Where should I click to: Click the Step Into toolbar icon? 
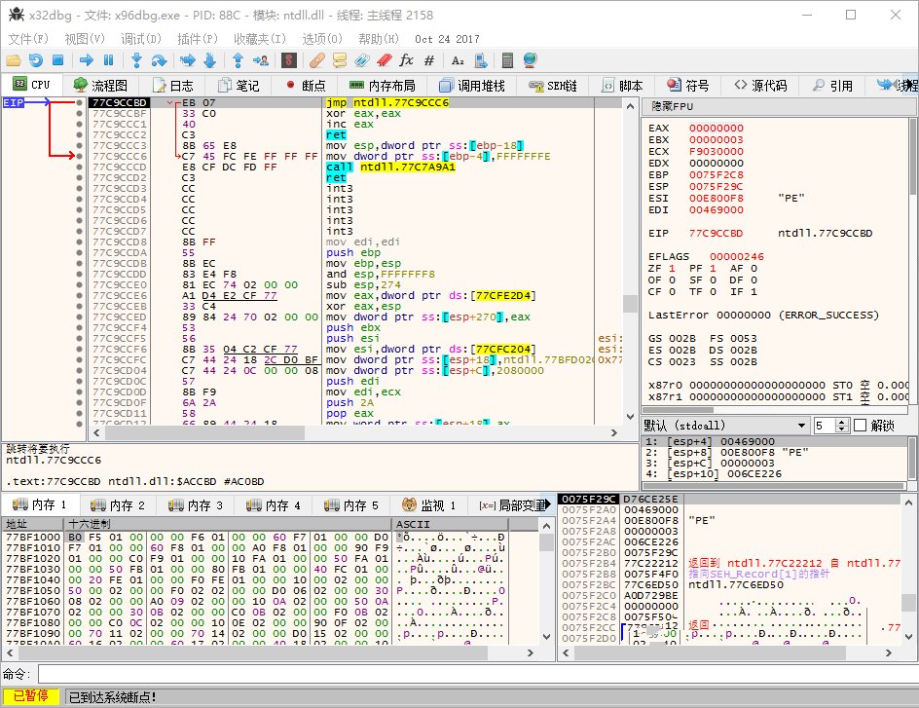tap(137, 60)
